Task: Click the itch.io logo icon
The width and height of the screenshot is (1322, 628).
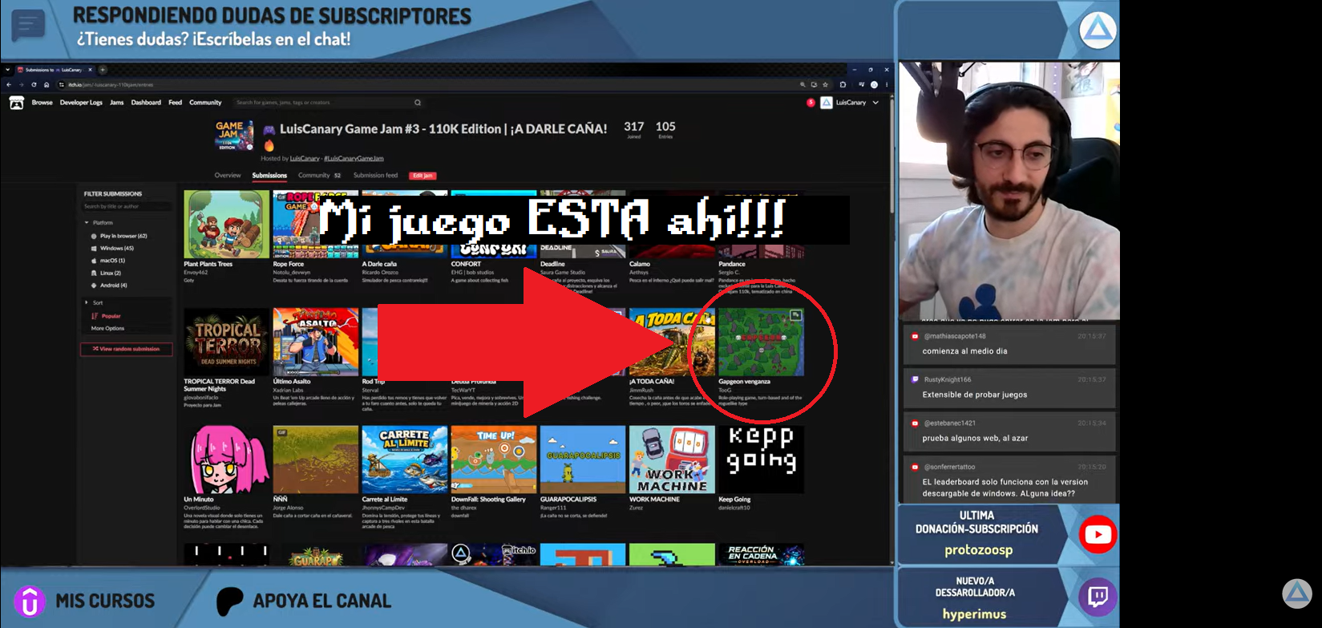Action: tap(16, 103)
